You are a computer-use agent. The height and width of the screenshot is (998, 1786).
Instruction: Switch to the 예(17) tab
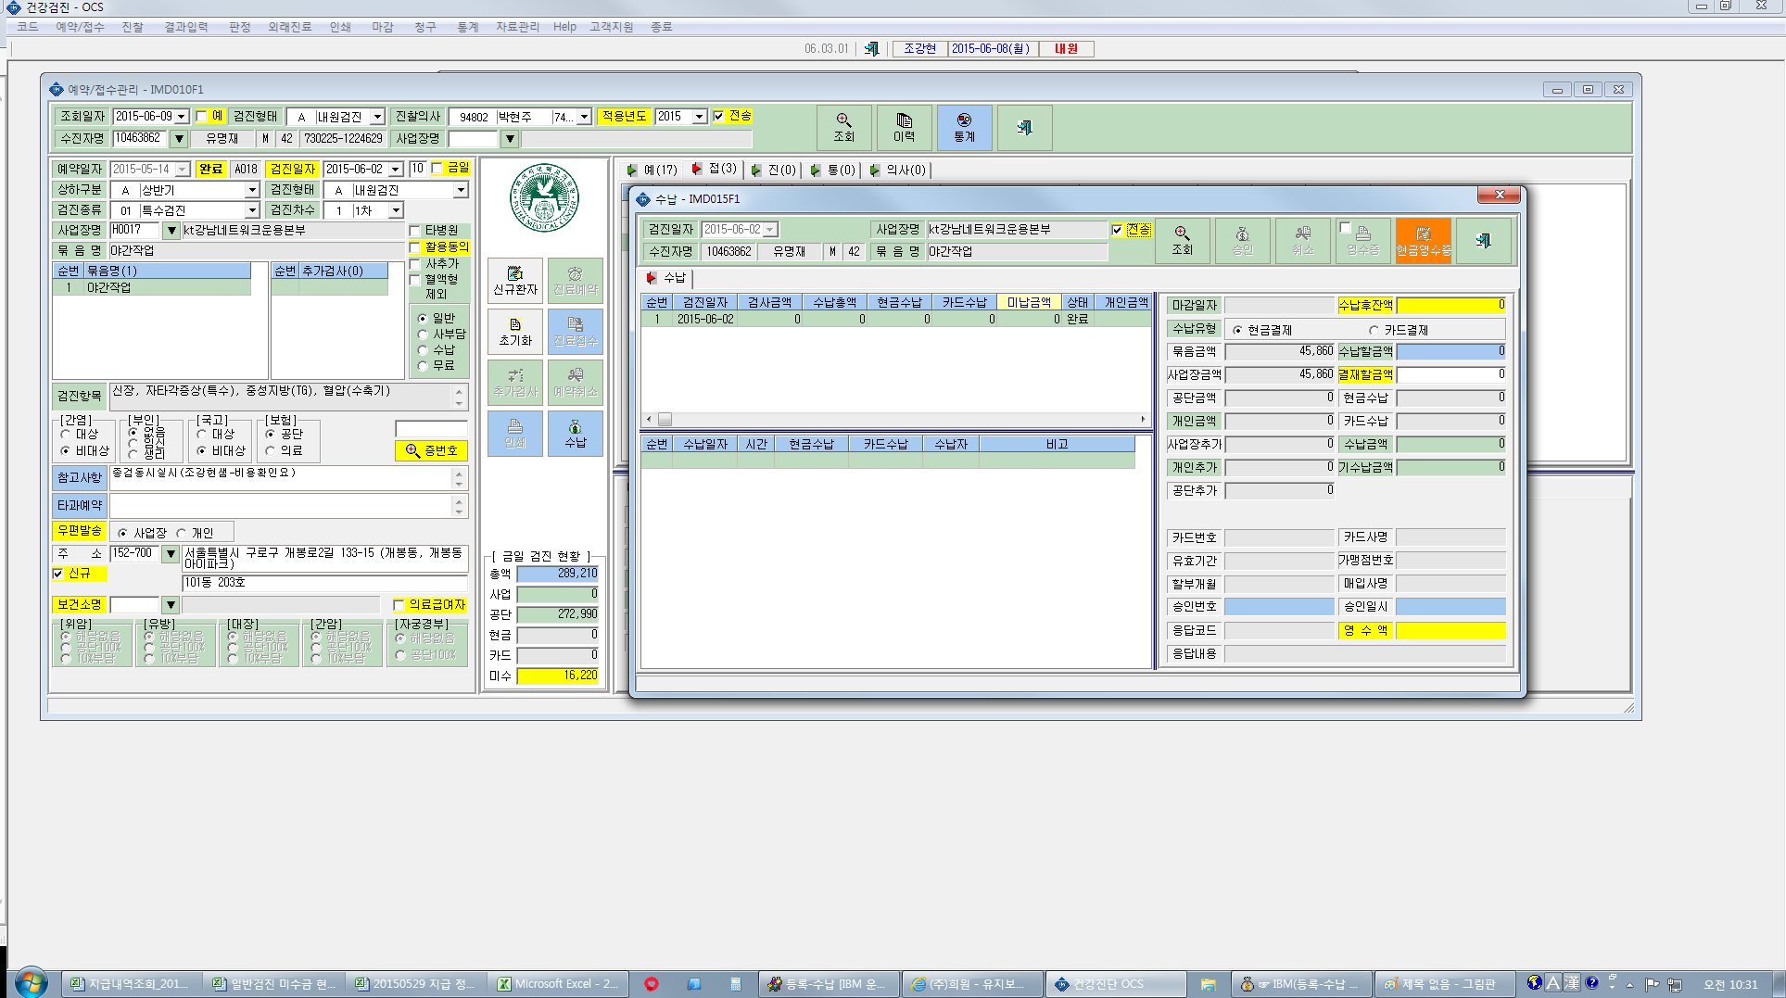click(652, 171)
